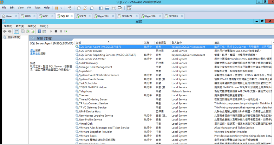This screenshot has width=274, height=145.
Task: Sort by 啟動類型 startup type column header
Action: [x=161, y=42]
